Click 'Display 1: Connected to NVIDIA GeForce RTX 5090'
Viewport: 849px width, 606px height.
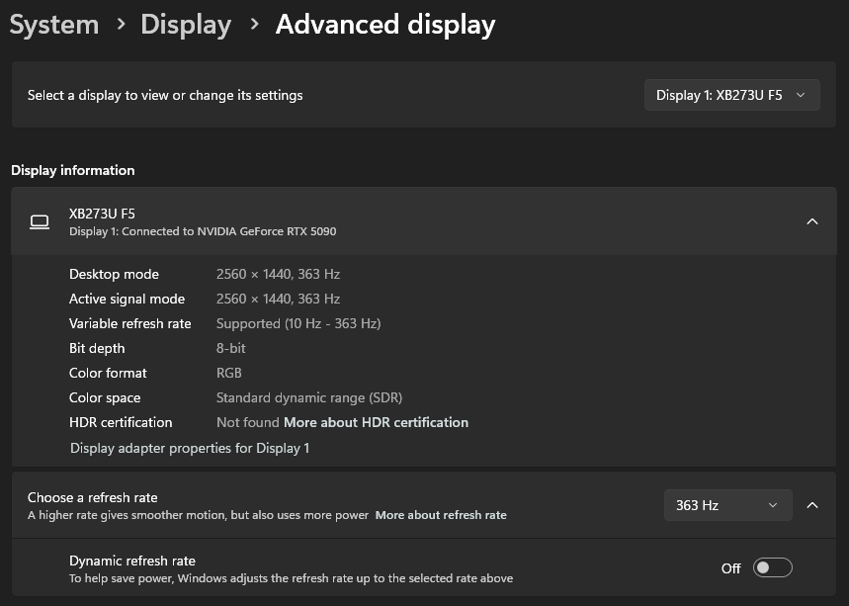203,231
